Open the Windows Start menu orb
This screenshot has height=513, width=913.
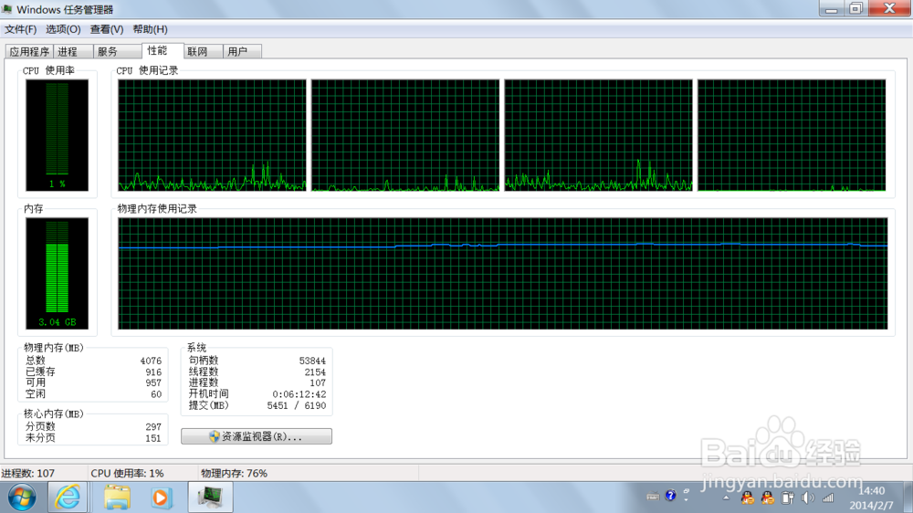(x=22, y=497)
